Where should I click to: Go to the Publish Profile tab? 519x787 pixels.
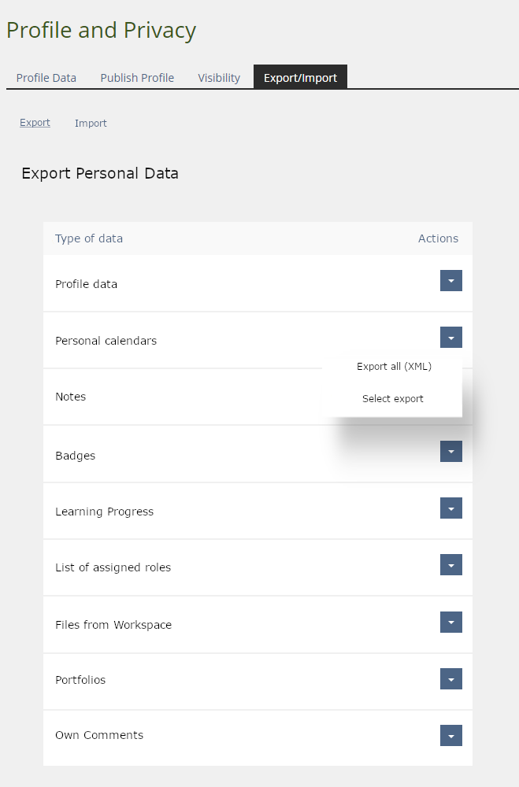coord(137,78)
